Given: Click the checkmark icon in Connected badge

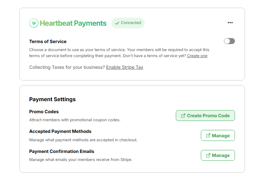Looking at the screenshot, I should tap(117, 23).
